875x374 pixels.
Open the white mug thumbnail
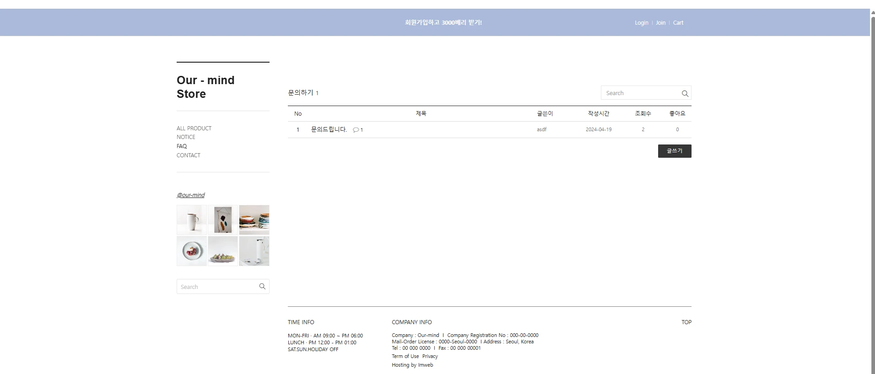tap(192, 220)
